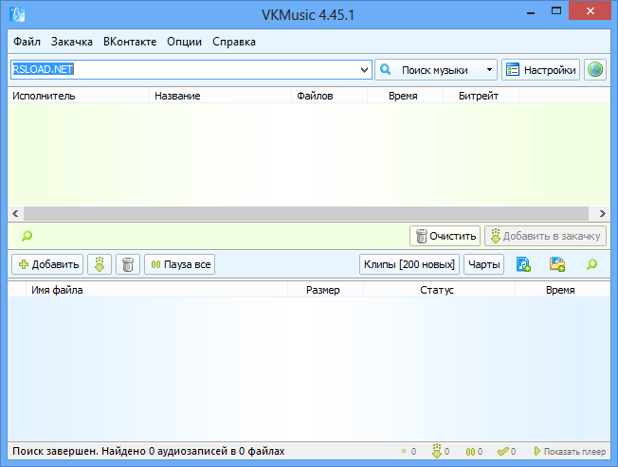Viewport: 618px width, 467px height.
Task: Click the green magnifier icon in downloads toolbar
Action: click(591, 264)
